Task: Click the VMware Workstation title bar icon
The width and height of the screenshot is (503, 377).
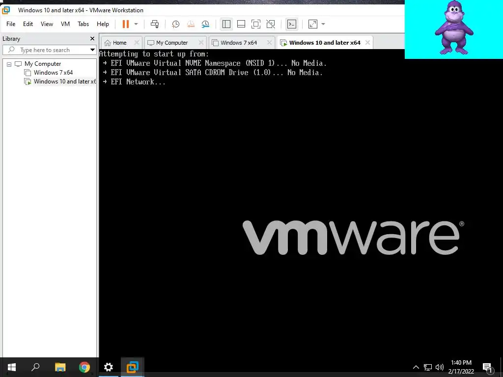Action: (x=6, y=10)
